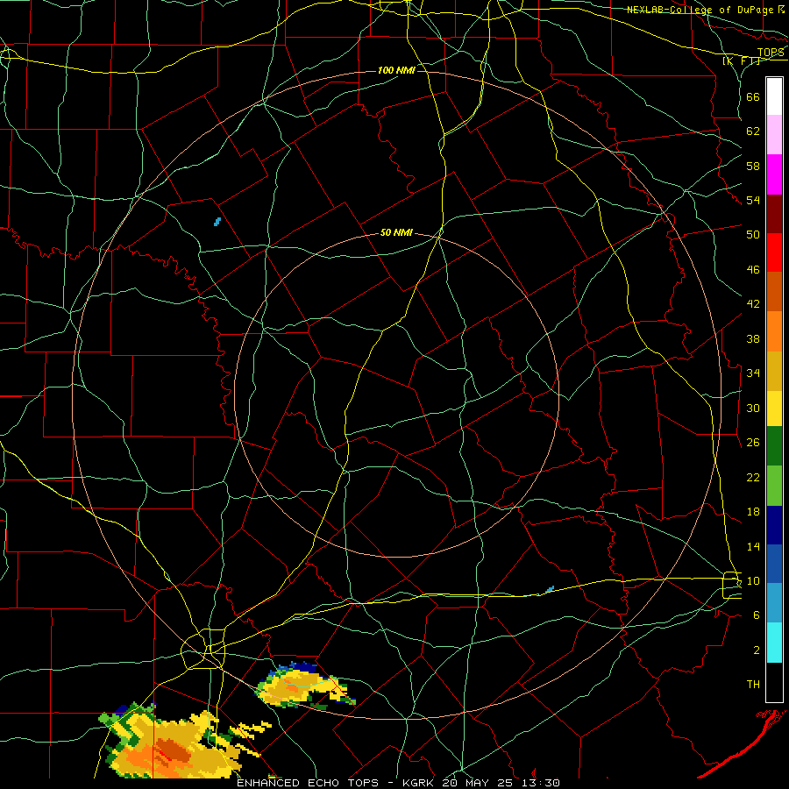Click the legend value '26'
The width and height of the screenshot is (789, 789).
click(753, 443)
